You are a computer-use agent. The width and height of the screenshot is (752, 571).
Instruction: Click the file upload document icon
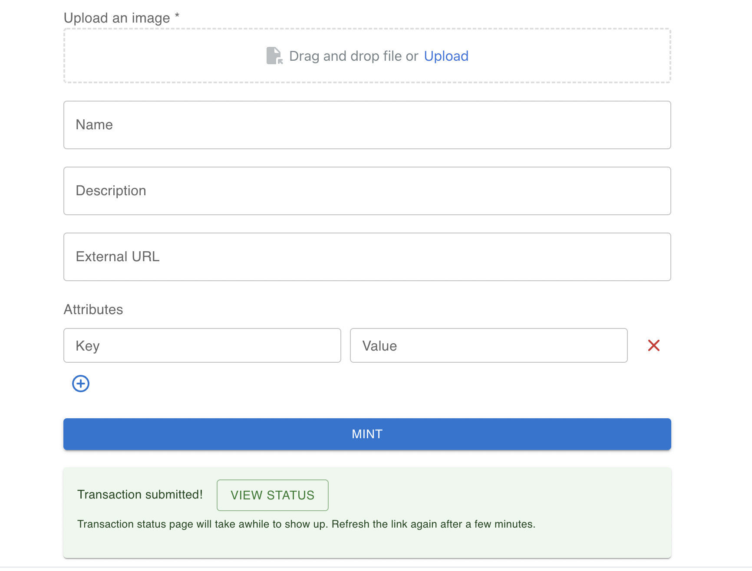click(274, 56)
